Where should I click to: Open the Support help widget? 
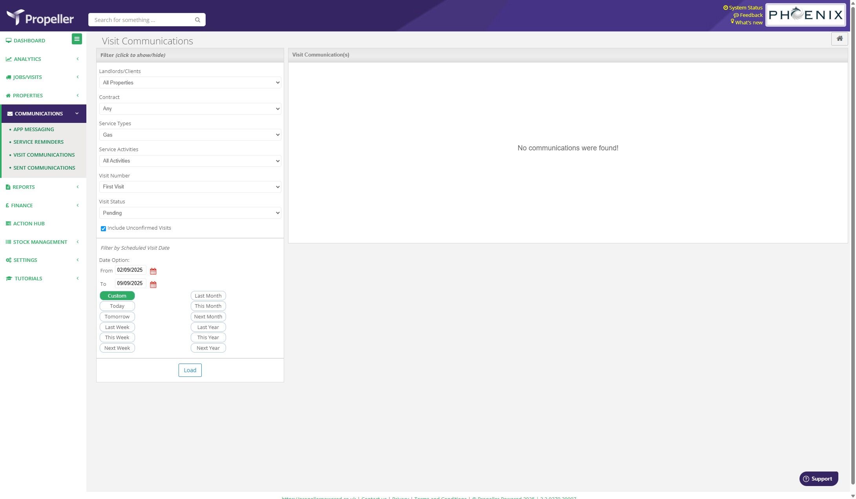click(x=818, y=479)
